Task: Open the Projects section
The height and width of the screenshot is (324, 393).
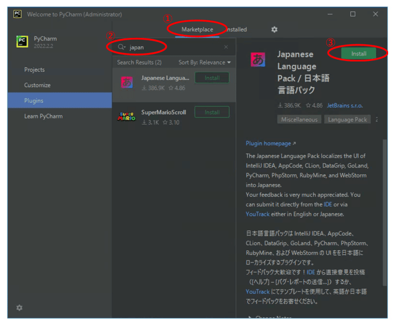Action: tap(34, 69)
